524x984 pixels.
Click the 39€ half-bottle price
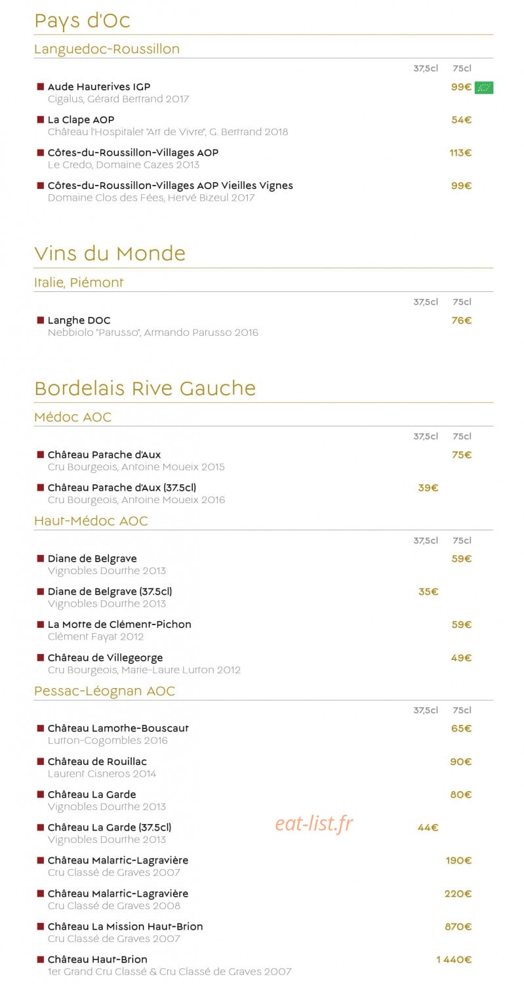point(428,487)
